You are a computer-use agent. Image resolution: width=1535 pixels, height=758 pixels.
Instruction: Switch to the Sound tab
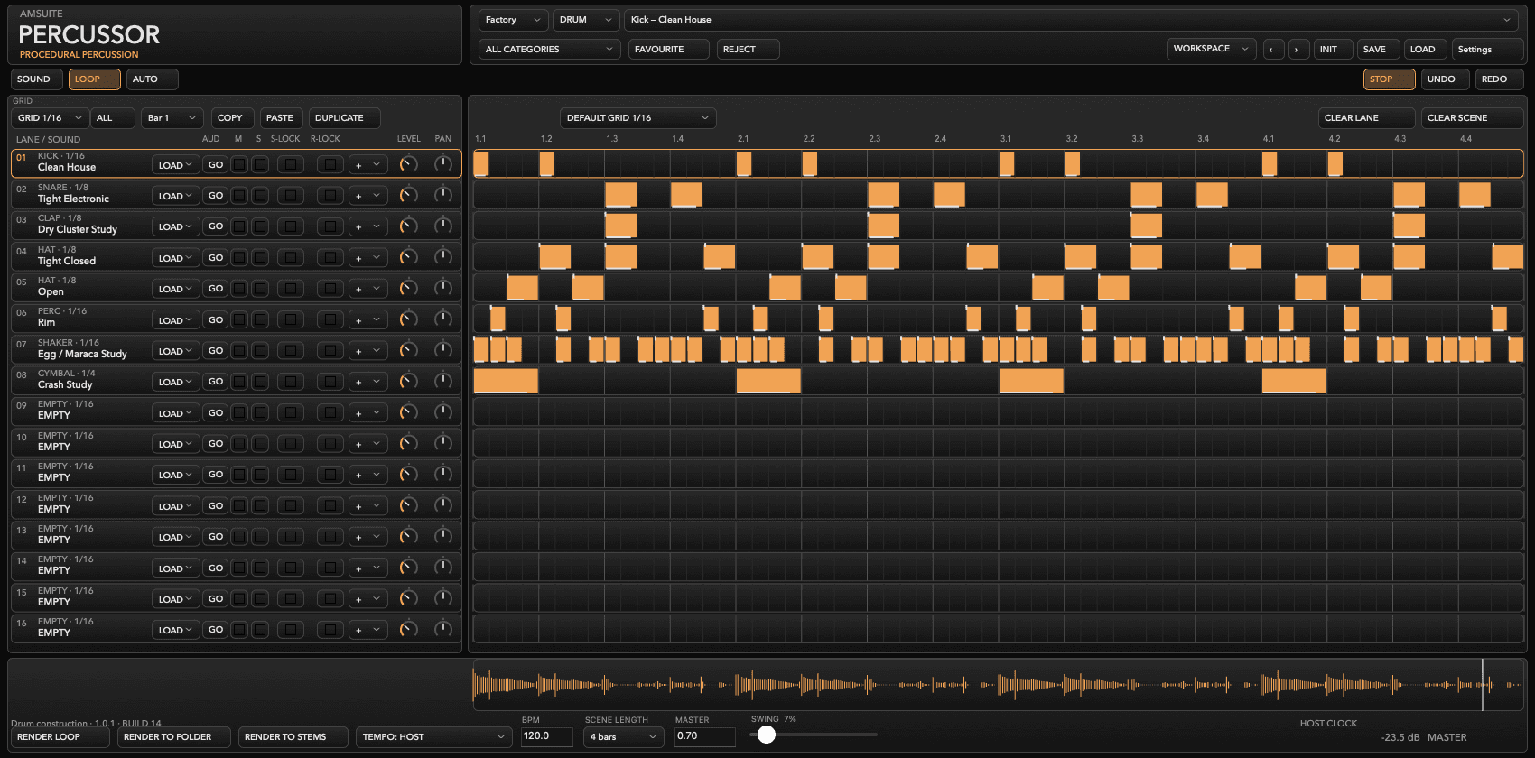pyautogui.click(x=36, y=79)
